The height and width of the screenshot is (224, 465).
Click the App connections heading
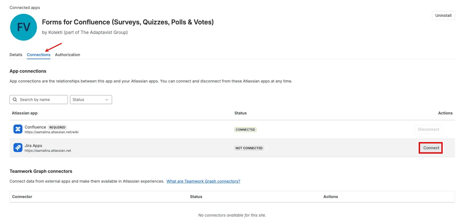(x=28, y=71)
